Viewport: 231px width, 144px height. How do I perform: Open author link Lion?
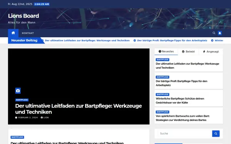(x=46, y=118)
